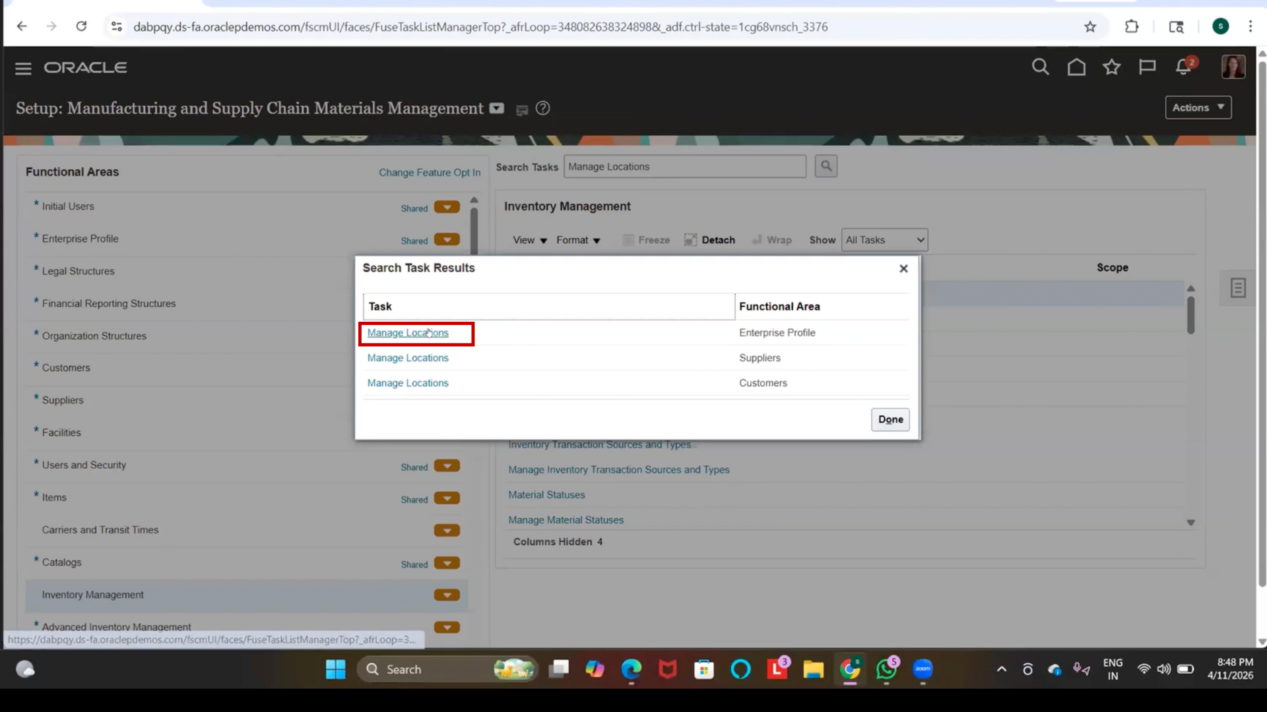Open Manage Material Statuses task
This screenshot has width=1267, height=712.
click(x=566, y=519)
